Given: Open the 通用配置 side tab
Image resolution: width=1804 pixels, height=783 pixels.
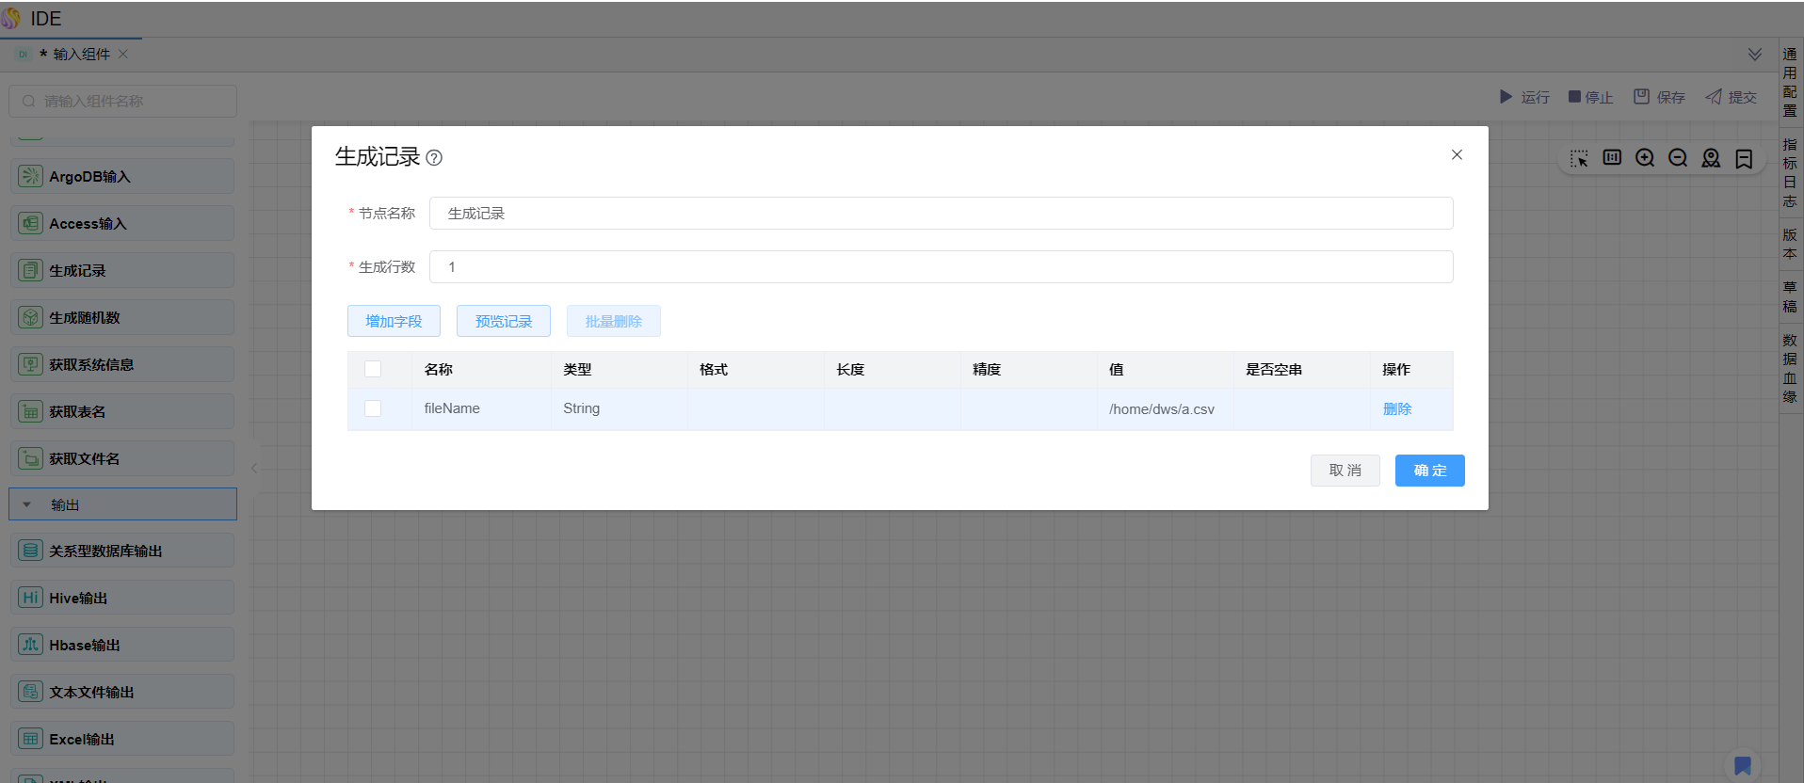Looking at the screenshot, I should tap(1790, 82).
